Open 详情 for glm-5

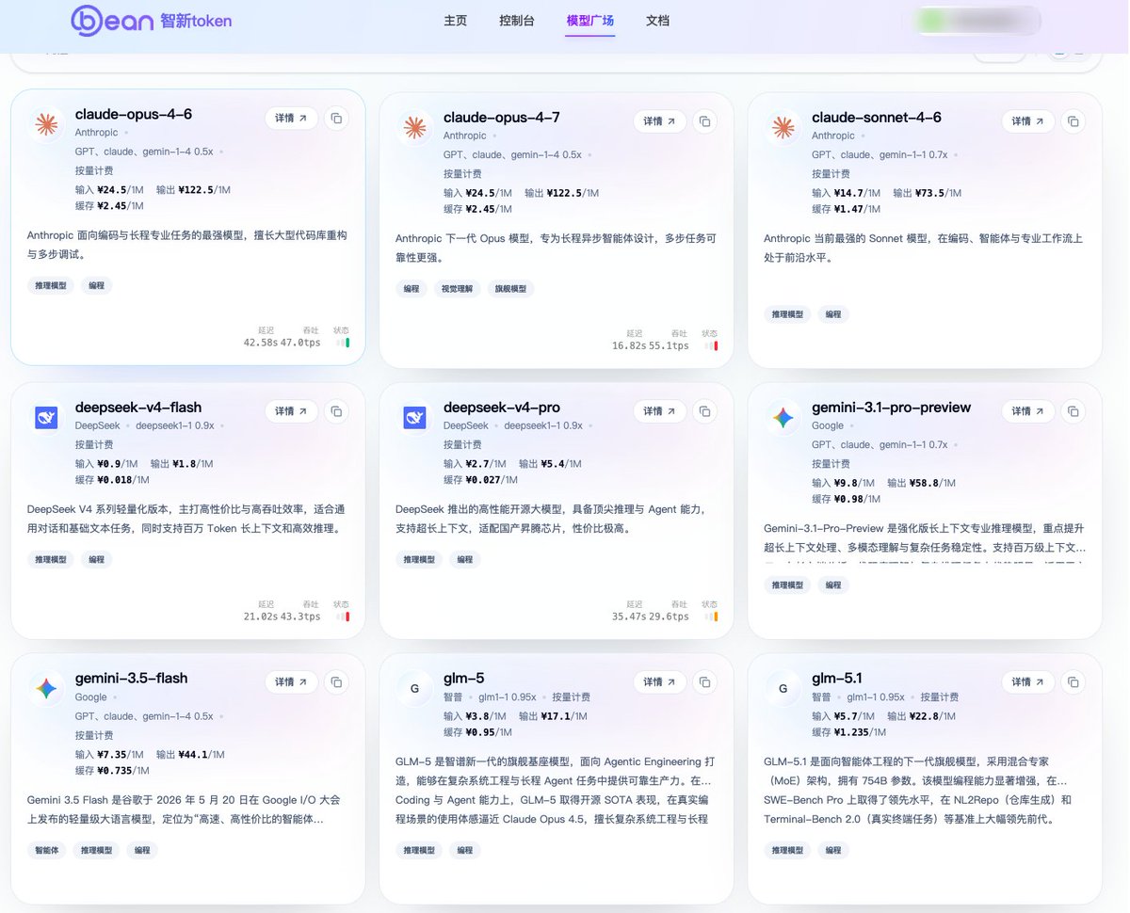pos(659,682)
